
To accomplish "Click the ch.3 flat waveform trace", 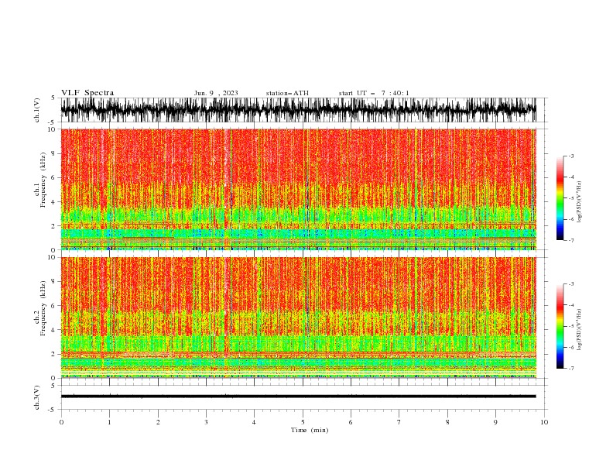I will [298, 397].
